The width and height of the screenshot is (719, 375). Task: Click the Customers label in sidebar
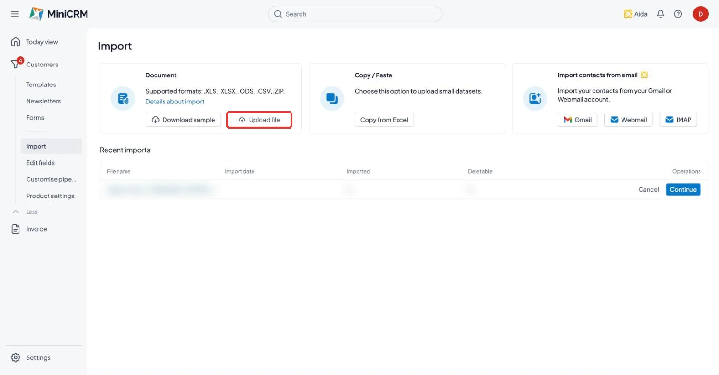coord(42,65)
